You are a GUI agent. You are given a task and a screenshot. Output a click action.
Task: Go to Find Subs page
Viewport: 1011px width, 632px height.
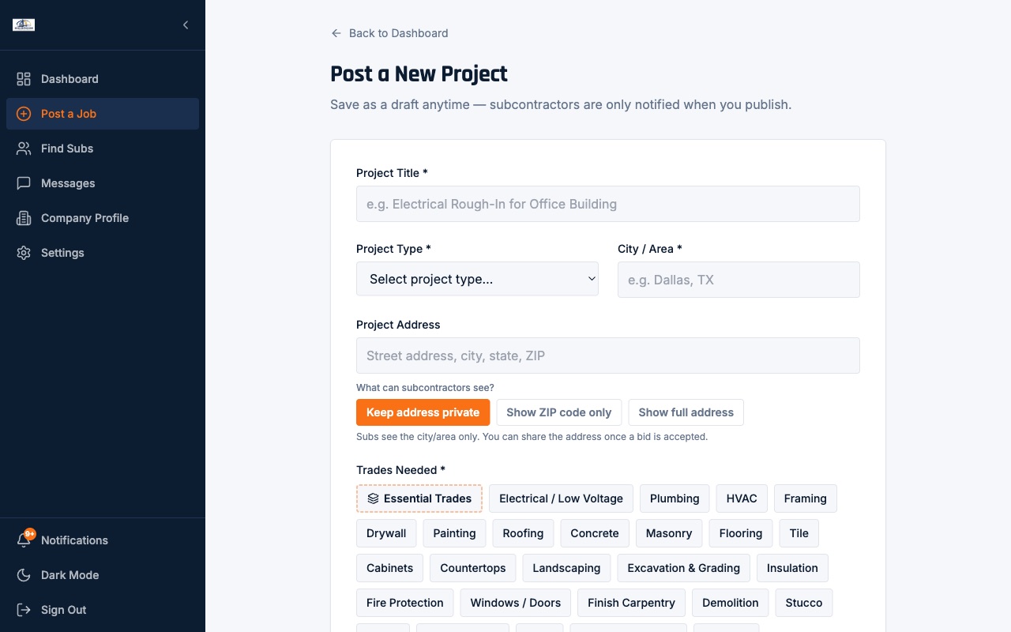(x=103, y=149)
